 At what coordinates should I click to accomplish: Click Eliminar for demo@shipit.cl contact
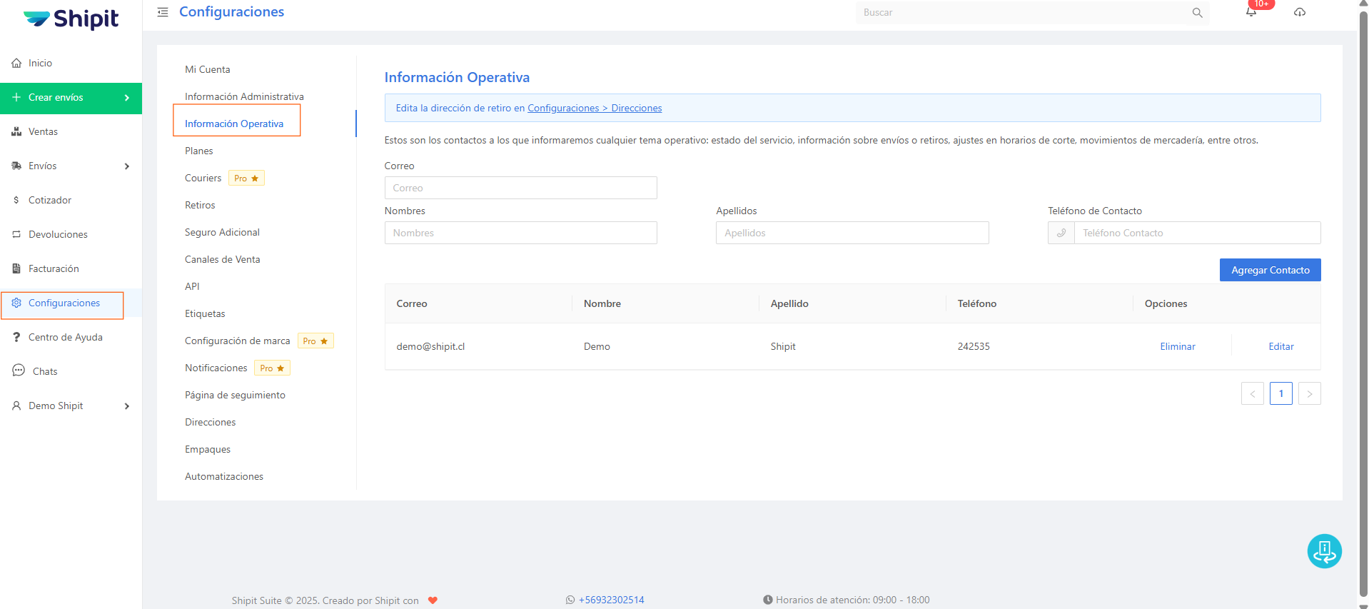(1178, 346)
